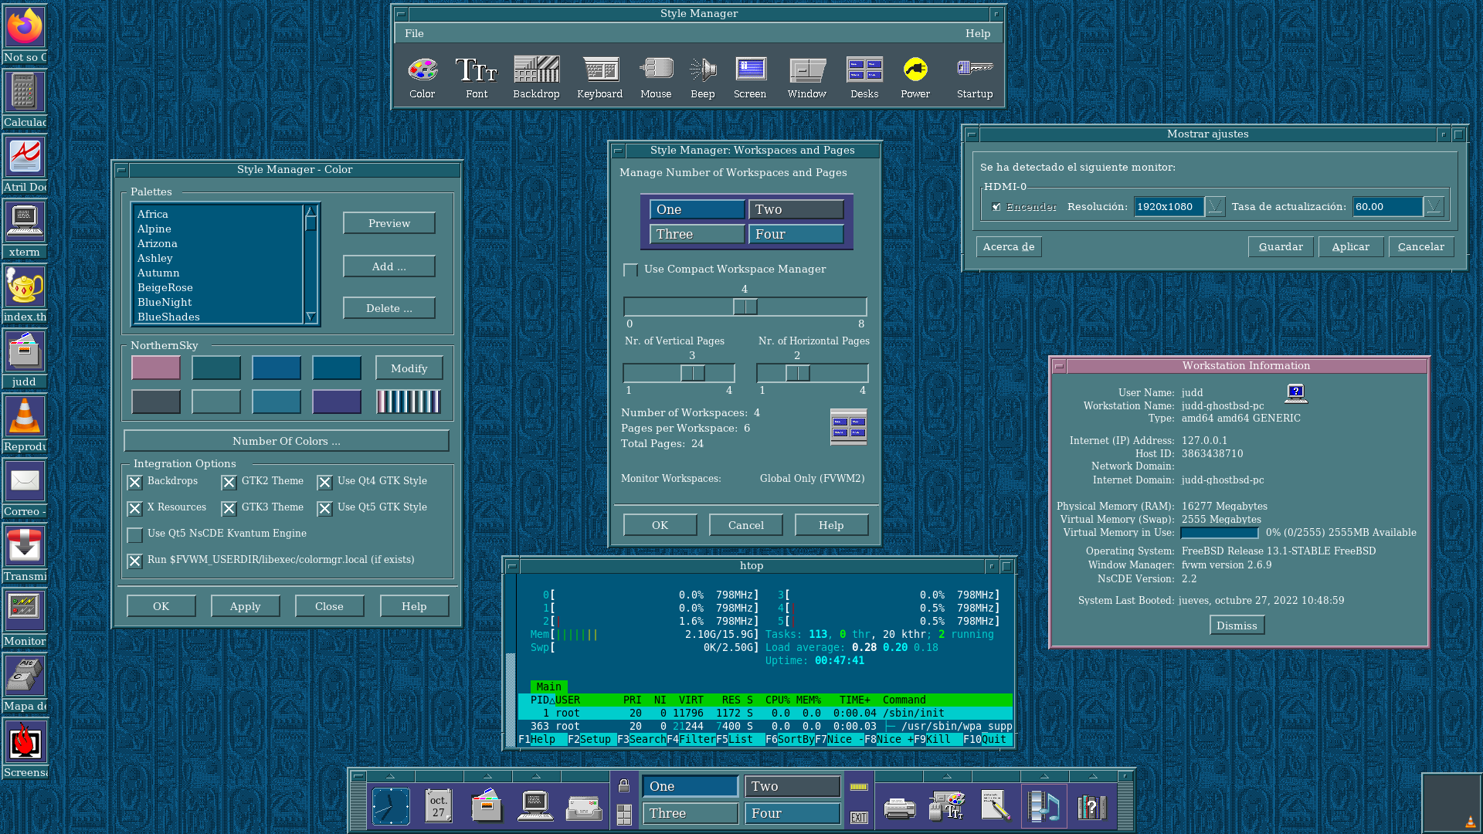The height and width of the screenshot is (834, 1483).
Task: Toggle the Backdrops integration checkbox
Action: (x=135, y=483)
